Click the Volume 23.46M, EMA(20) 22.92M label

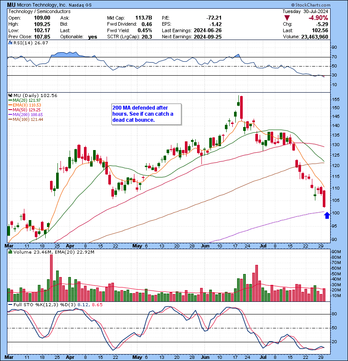(54, 252)
